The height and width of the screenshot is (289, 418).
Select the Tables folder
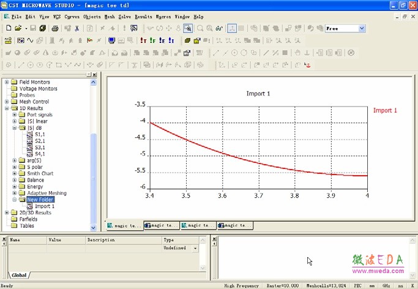(x=27, y=225)
